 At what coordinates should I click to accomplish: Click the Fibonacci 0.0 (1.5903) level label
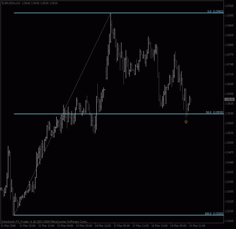click(x=215, y=11)
